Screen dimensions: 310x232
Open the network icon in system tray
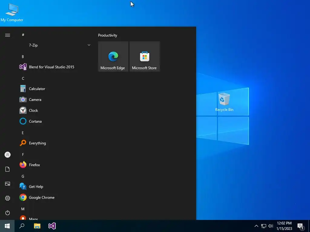[x=264, y=226]
